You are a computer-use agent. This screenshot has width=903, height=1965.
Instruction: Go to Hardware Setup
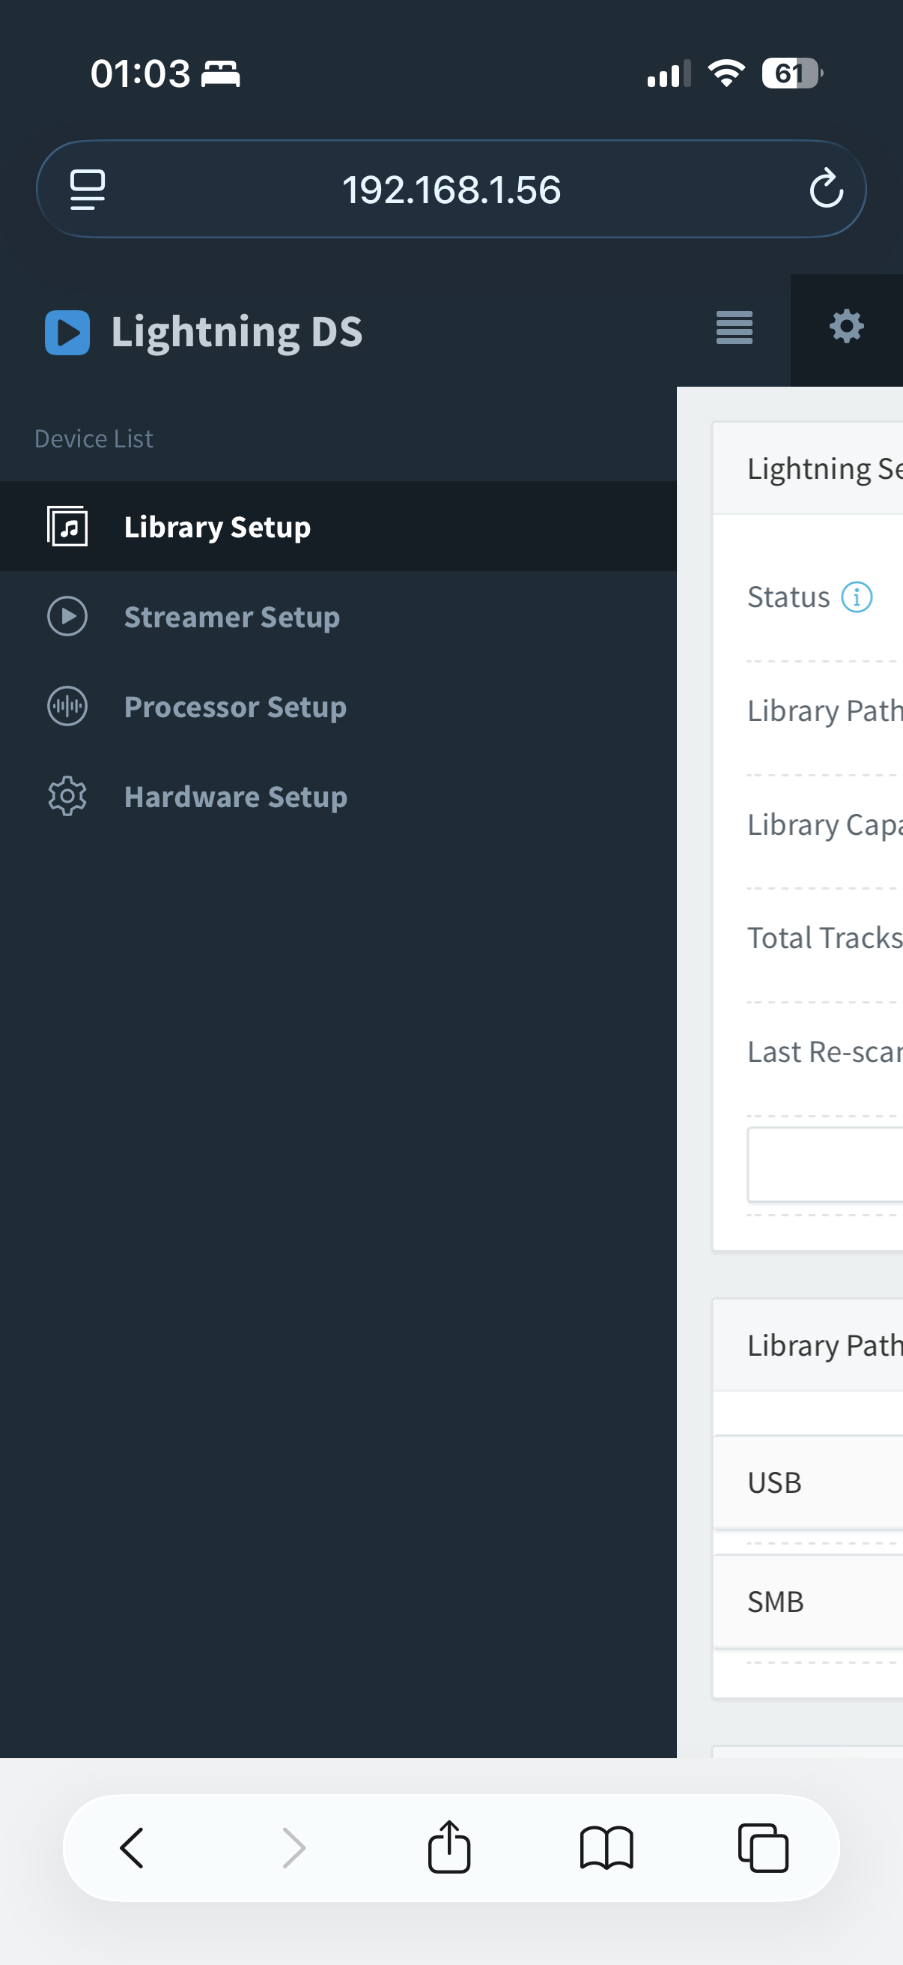pos(338,797)
